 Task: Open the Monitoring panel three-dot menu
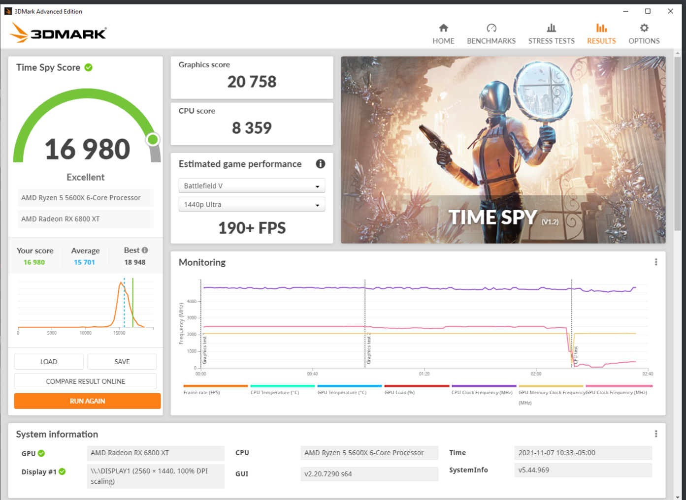655,262
